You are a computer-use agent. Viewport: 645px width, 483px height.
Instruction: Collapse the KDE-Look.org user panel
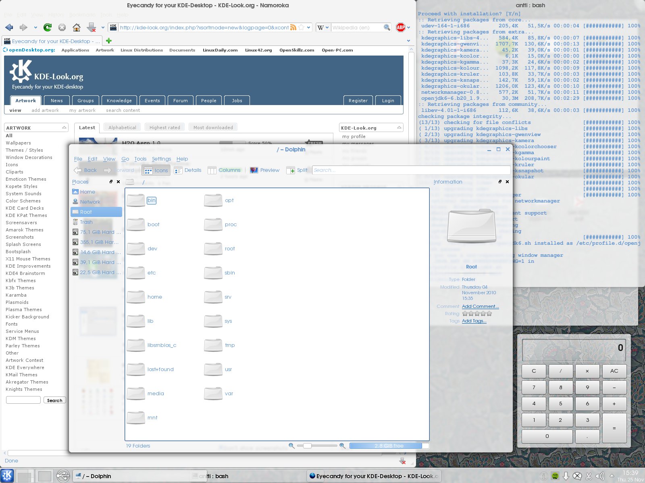click(399, 127)
